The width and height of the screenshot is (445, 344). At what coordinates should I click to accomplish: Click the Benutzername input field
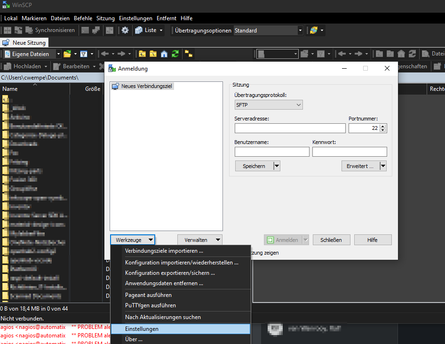coord(272,152)
